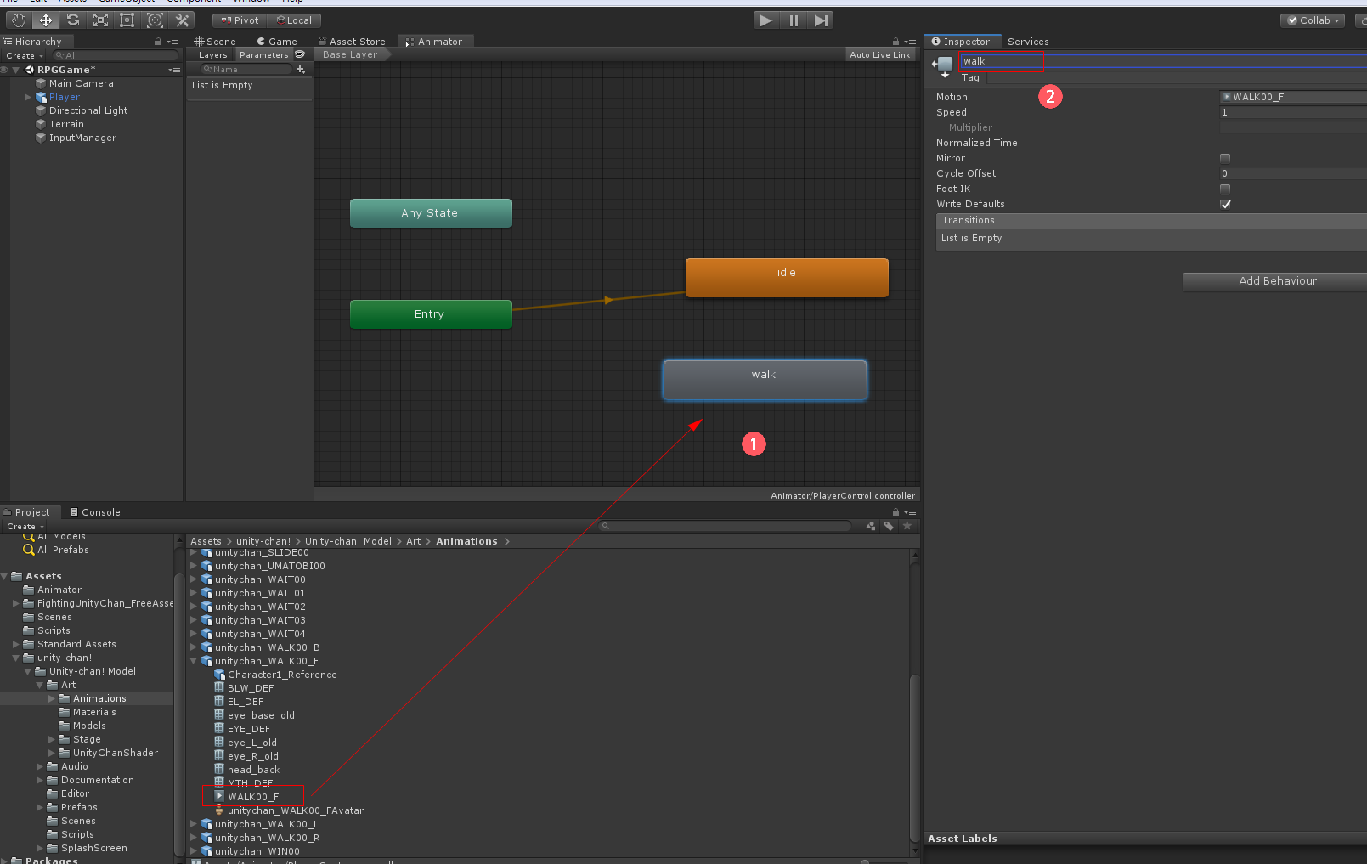The width and height of the screenshot is (1367, 864).
Task: Select the Move tool
Action: point(46,20)
